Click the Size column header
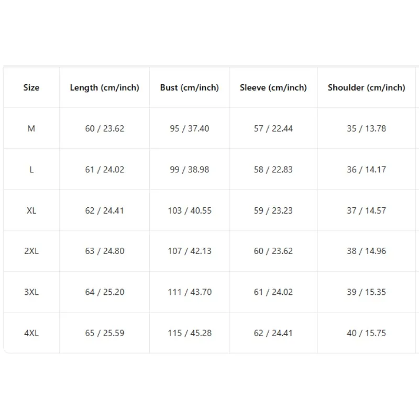 point(31,87)
